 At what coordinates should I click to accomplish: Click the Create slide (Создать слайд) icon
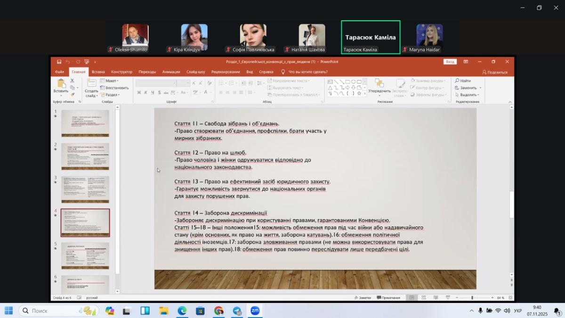click(x=91, y=84)
